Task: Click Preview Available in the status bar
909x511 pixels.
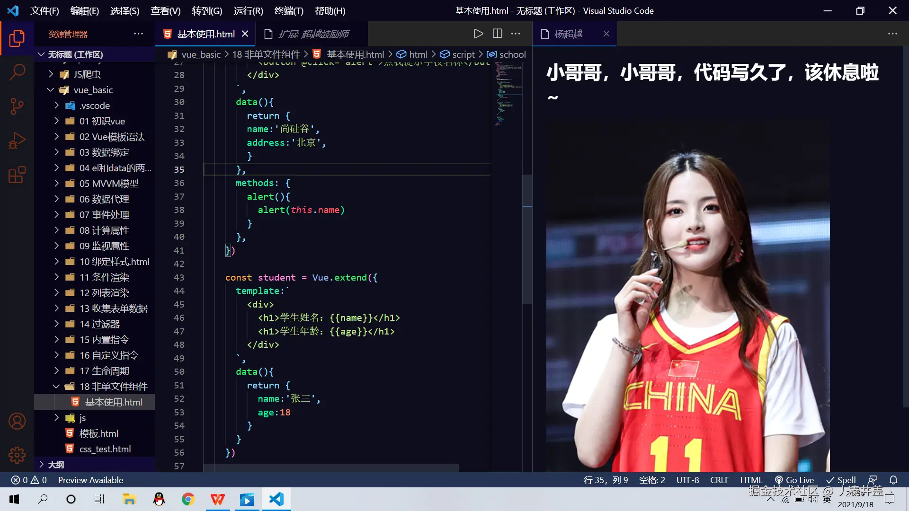Action: pyautogui.click(x=90, y=480)
